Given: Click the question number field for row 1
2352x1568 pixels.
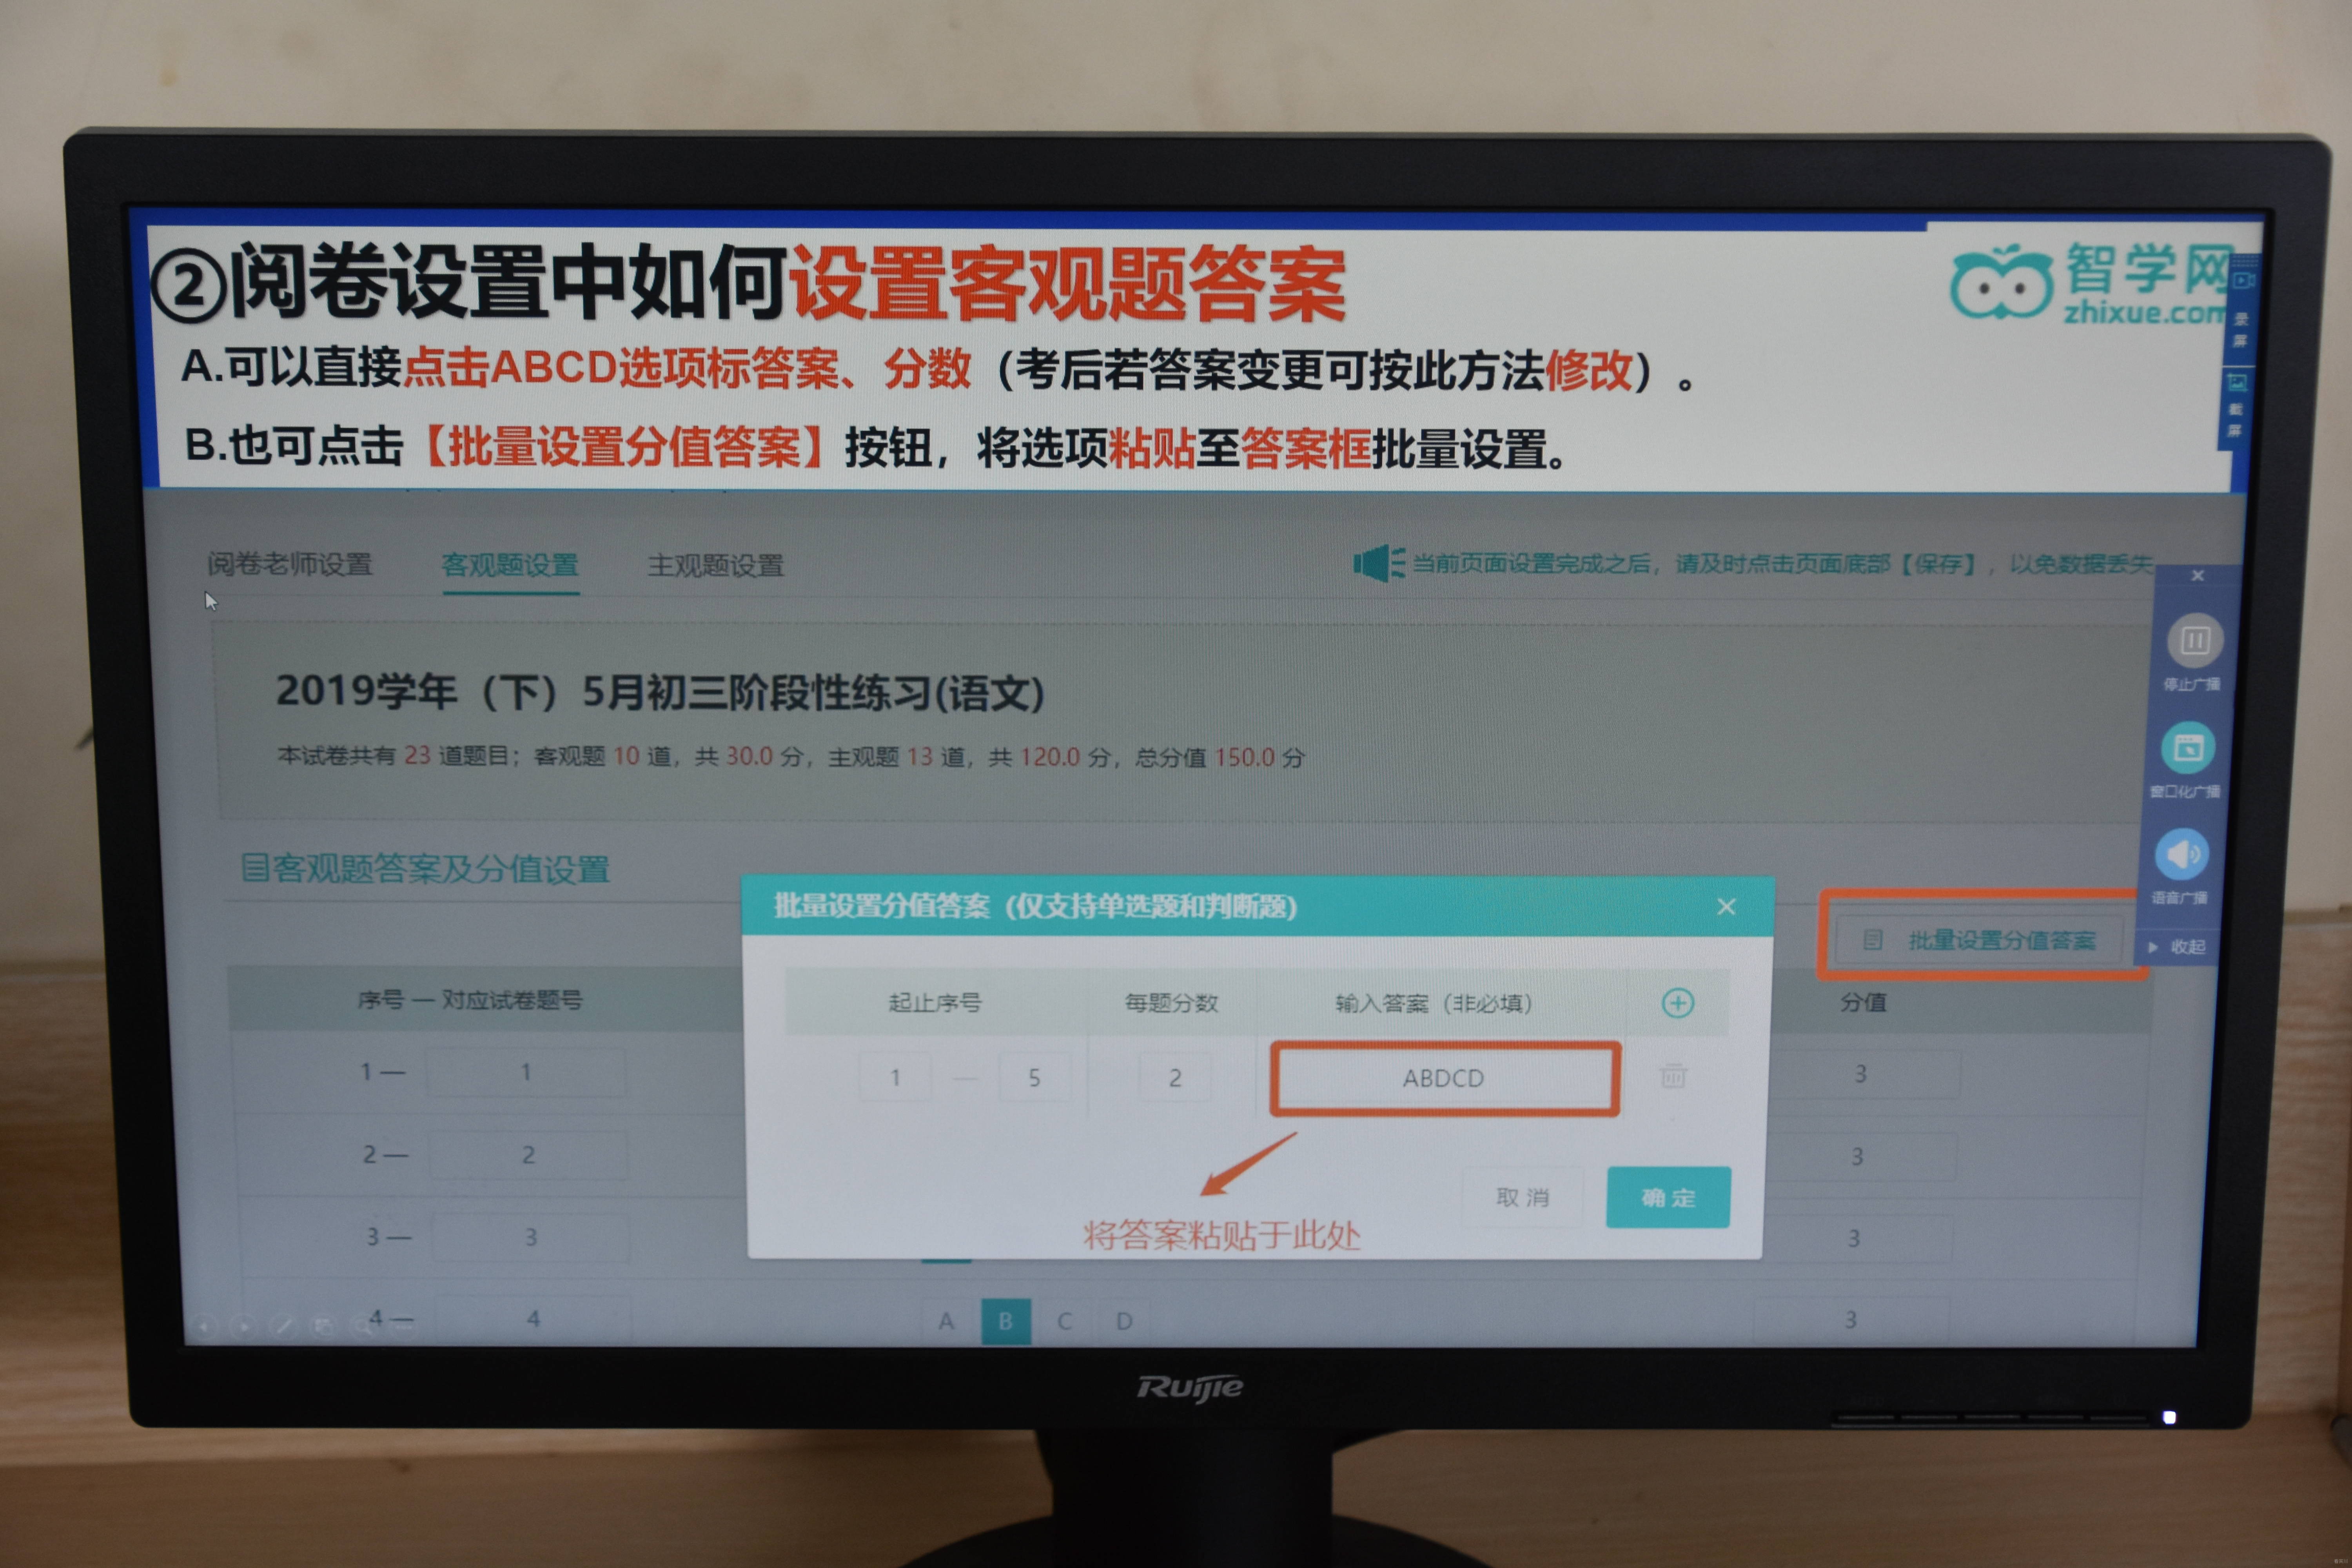Looking at the screenshot, I should pos(527,1072).
